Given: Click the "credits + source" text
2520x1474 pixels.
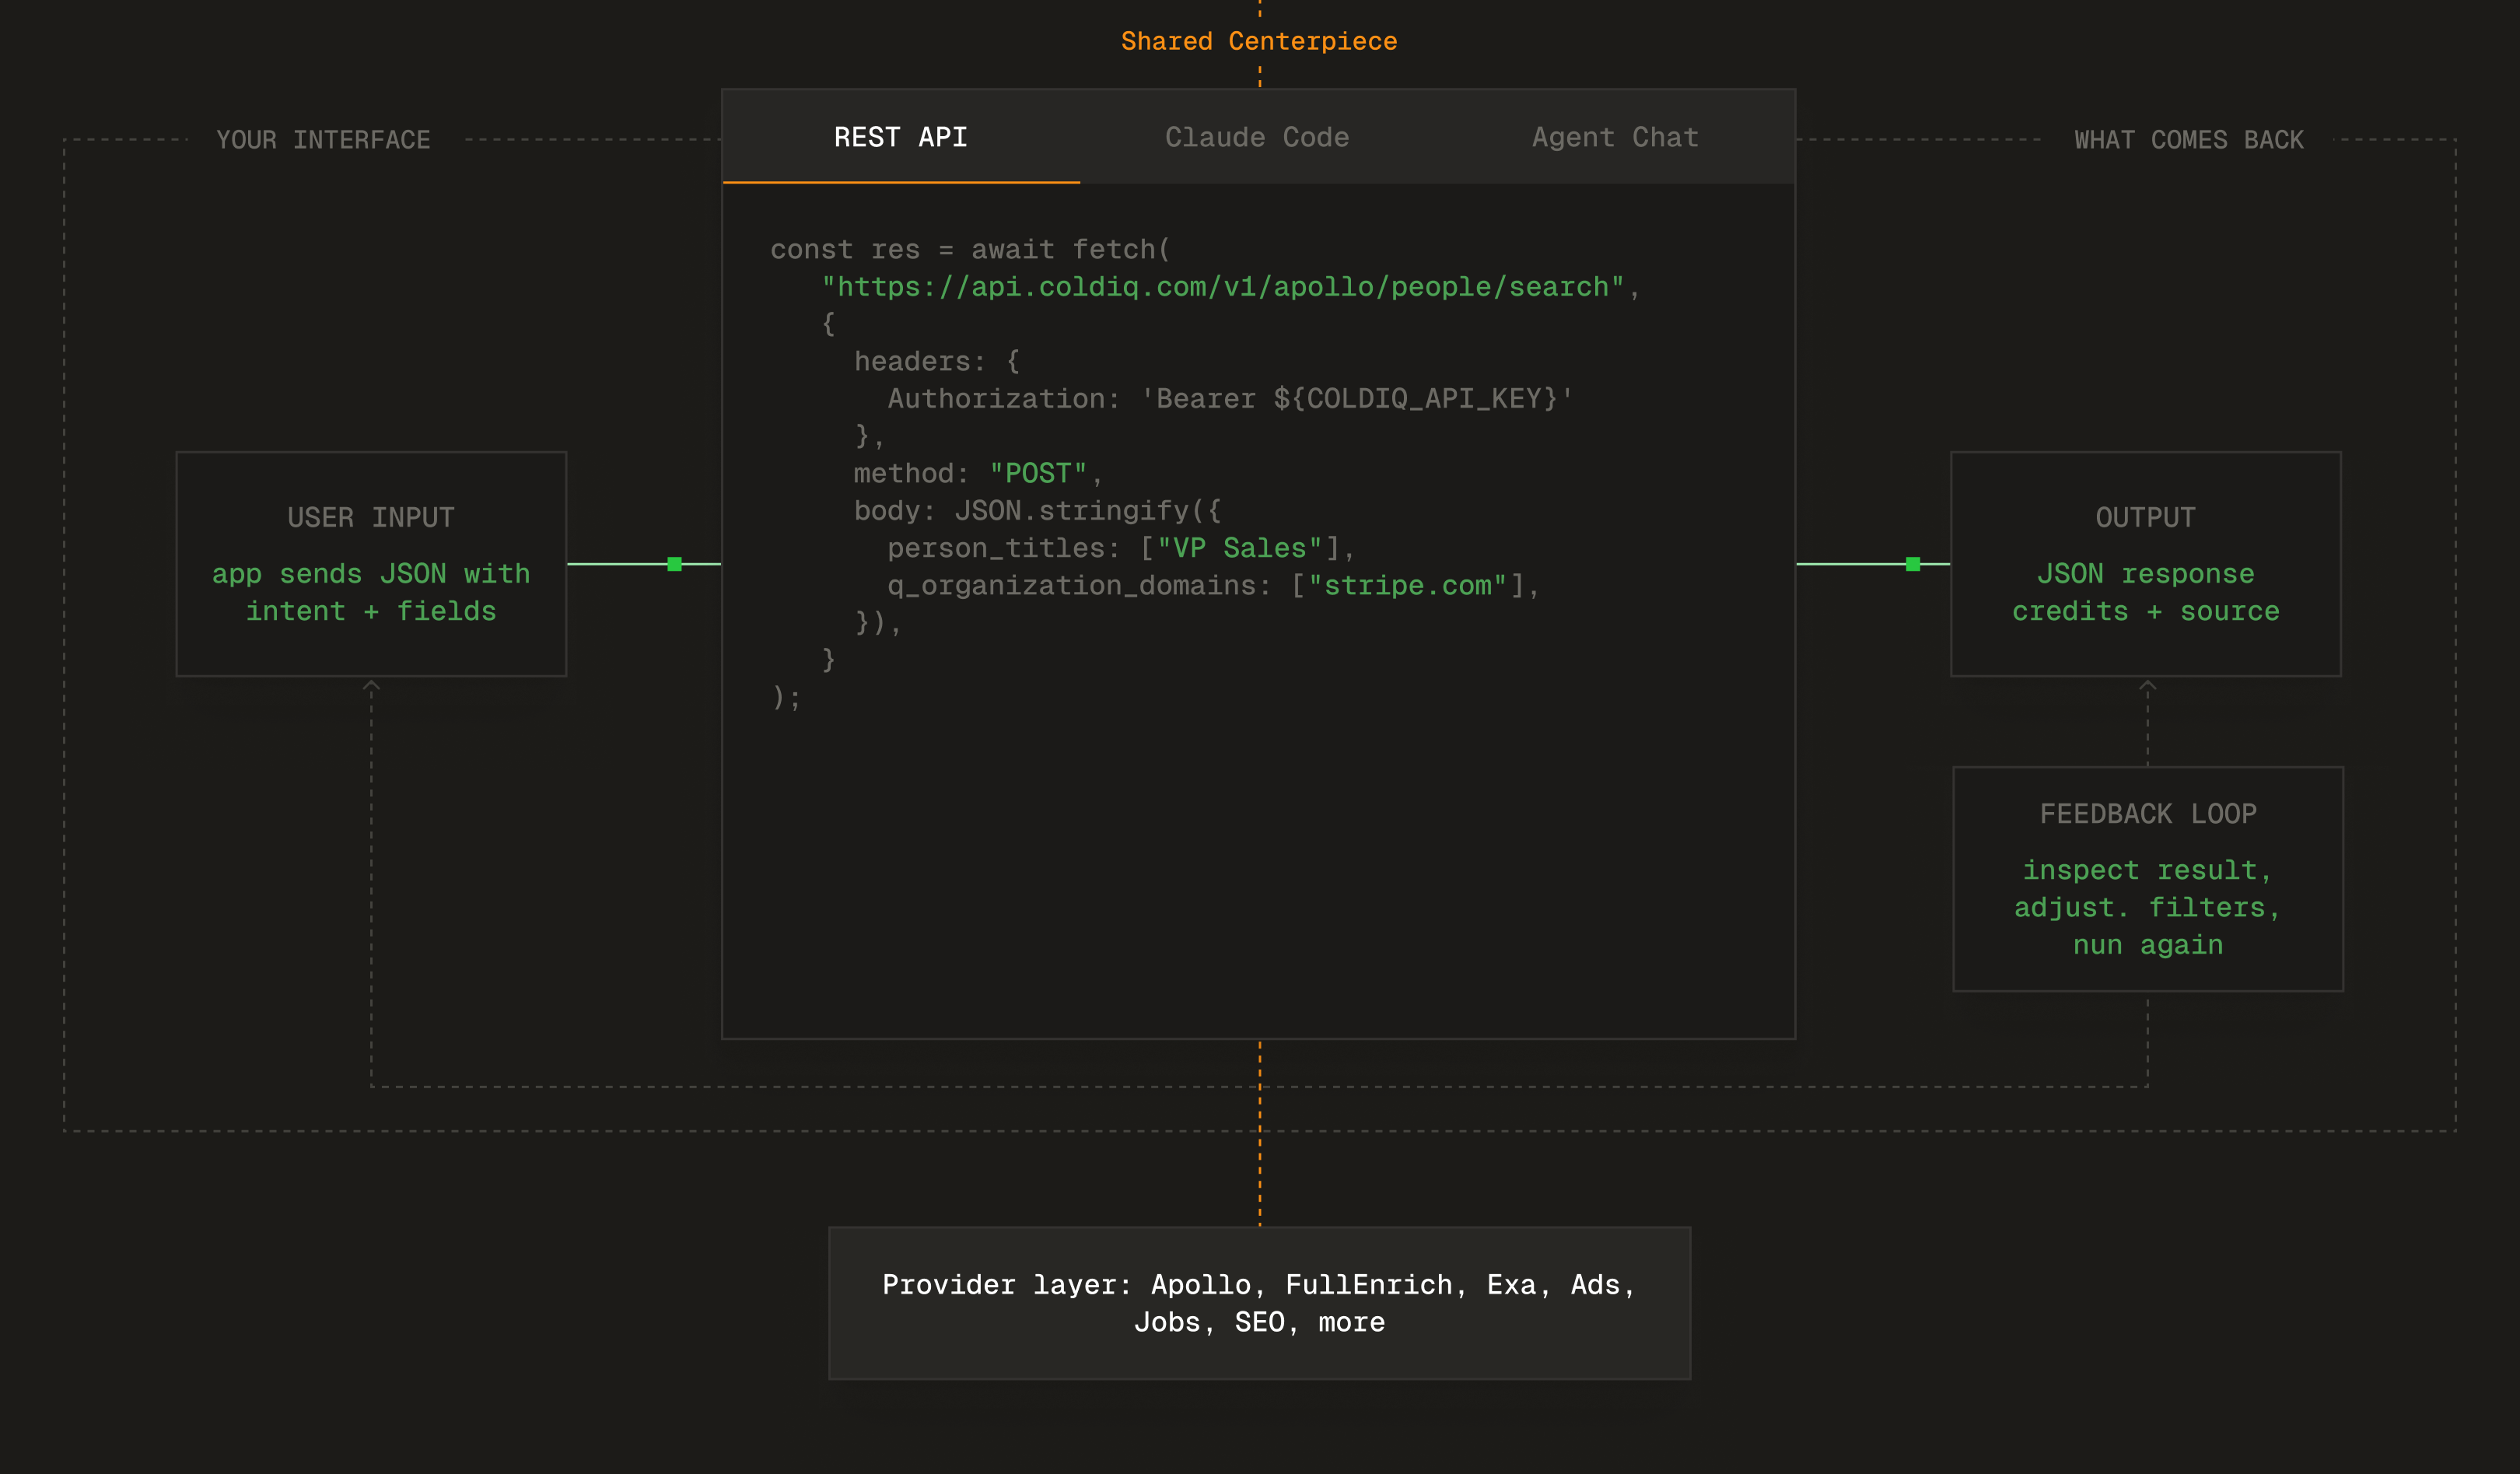Looking at the screenshot, I should (2146, 611).
